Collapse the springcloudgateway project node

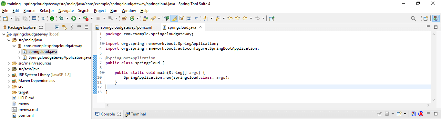4,34
